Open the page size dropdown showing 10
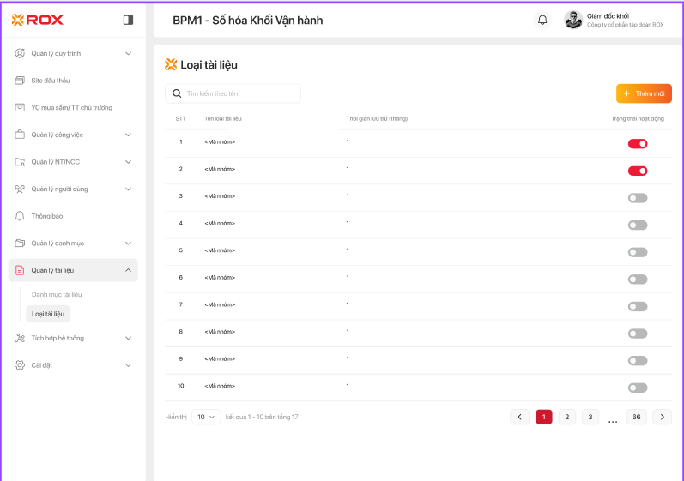 coord(206,417)
